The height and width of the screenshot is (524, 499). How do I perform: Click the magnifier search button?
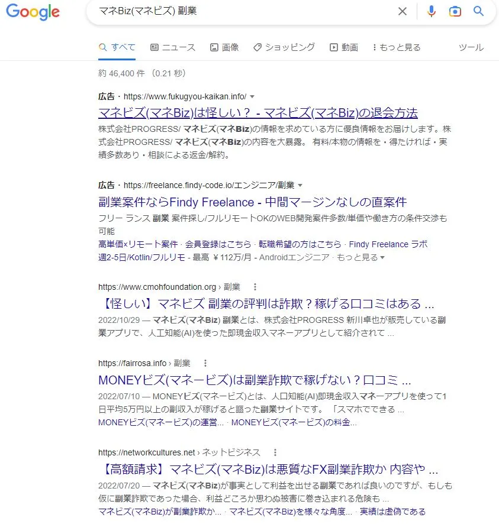(478, 11)
